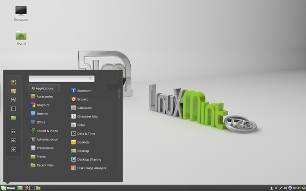Image resolution: width=306 pixels, height=191 pixels.
Task: Click Quit power icon in menu sidebar
Action: pos(14,149)
